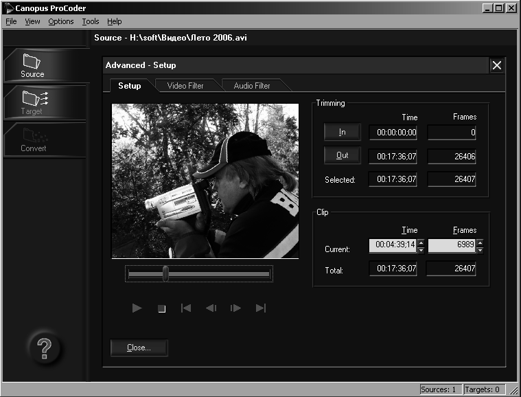Click the Total frames value in Clip
This screenshot has height=397, width=521.
pos(451,269)
